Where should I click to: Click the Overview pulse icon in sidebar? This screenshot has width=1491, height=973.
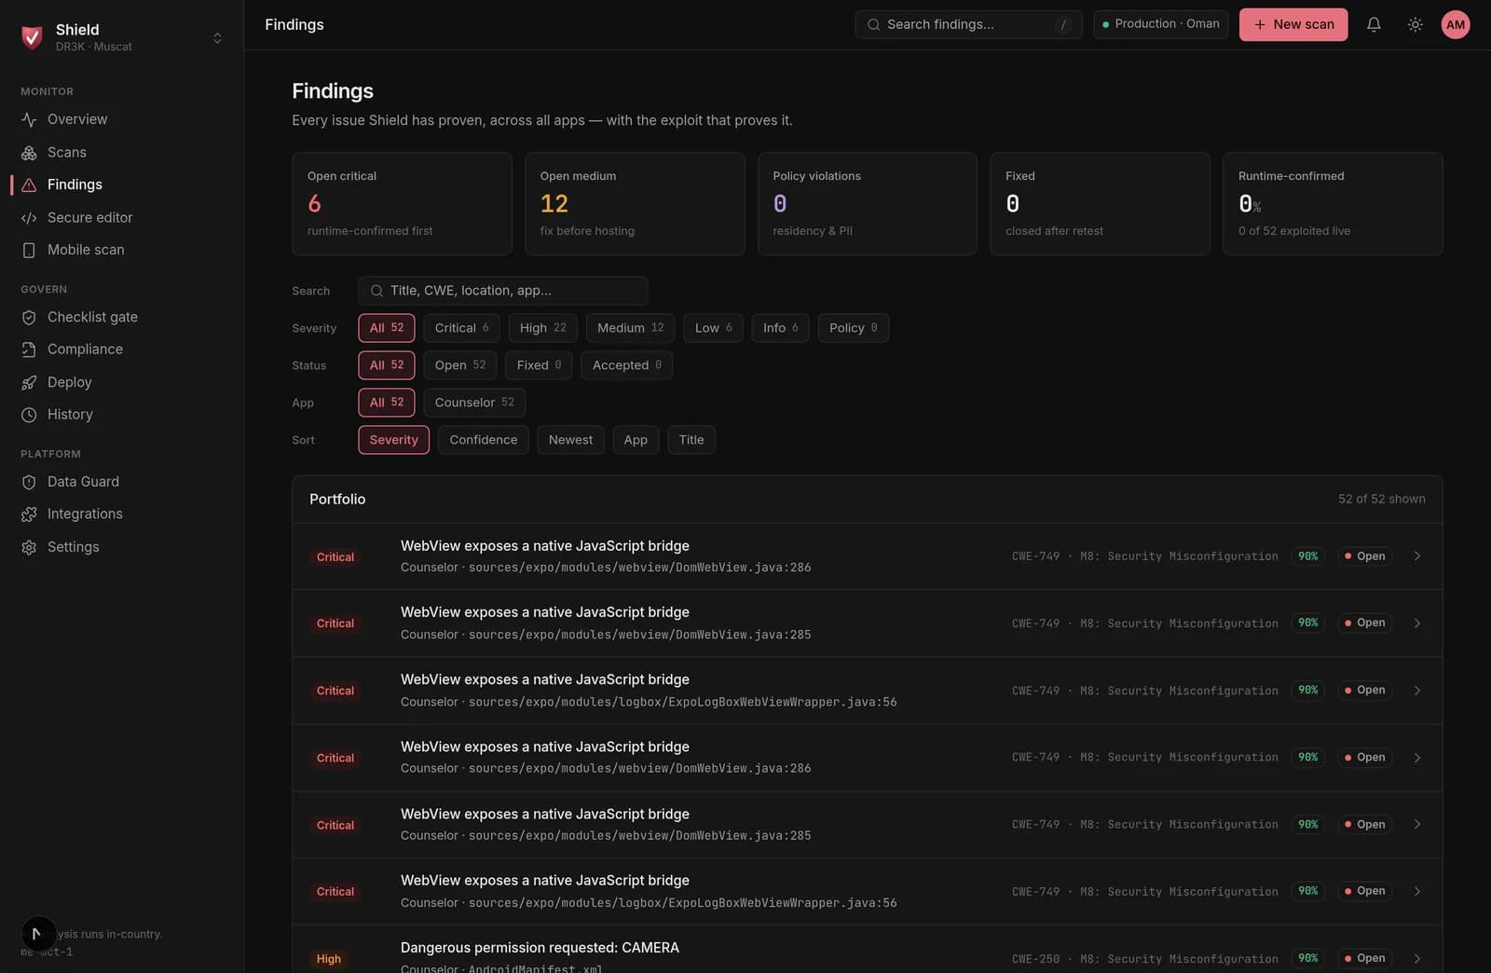29,119
